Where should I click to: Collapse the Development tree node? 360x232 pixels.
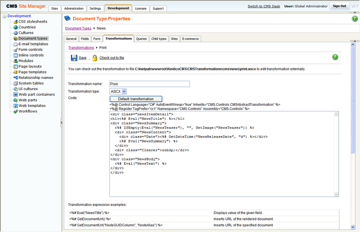(4, 16)
